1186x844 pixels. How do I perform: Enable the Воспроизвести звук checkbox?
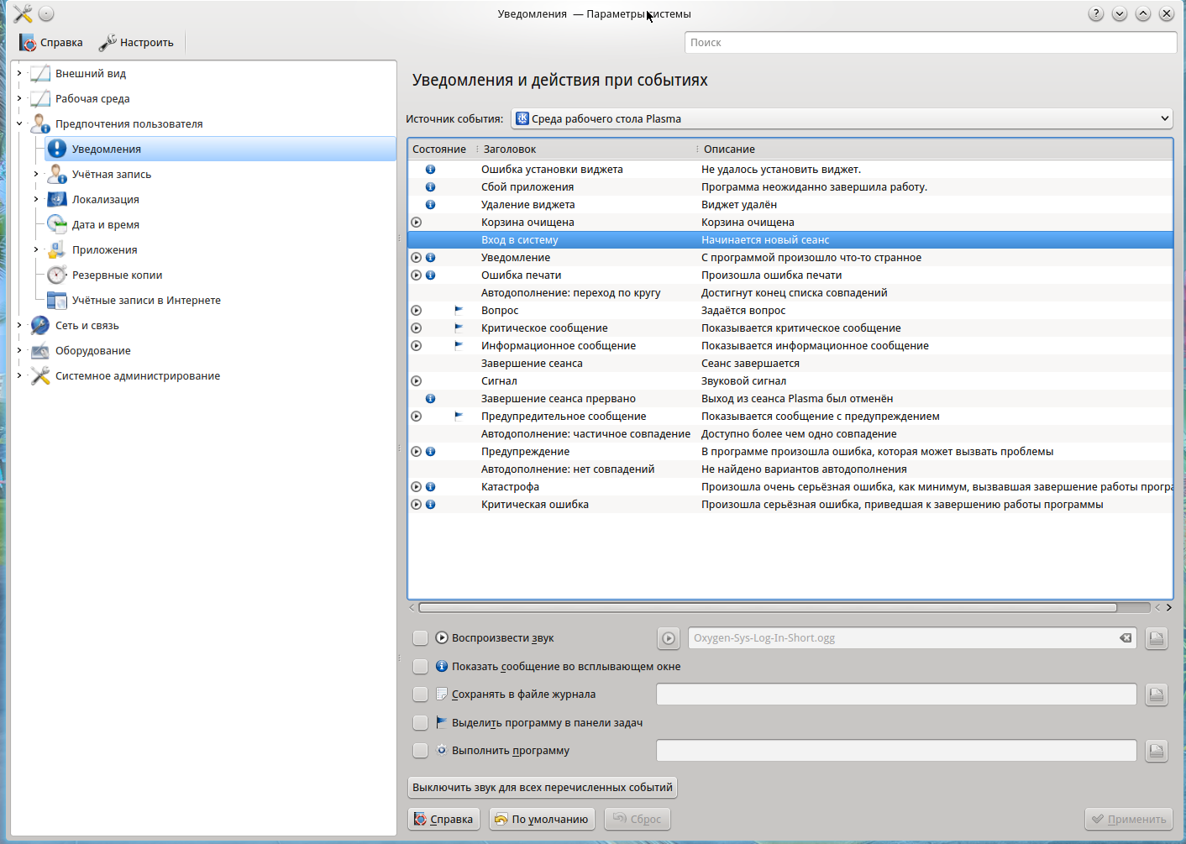coord(421,638)
